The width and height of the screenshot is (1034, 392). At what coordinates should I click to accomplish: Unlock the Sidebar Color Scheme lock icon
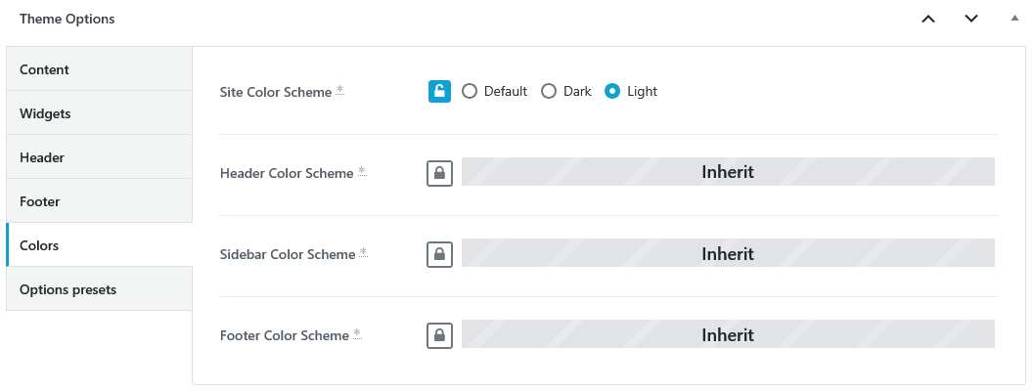439,254
